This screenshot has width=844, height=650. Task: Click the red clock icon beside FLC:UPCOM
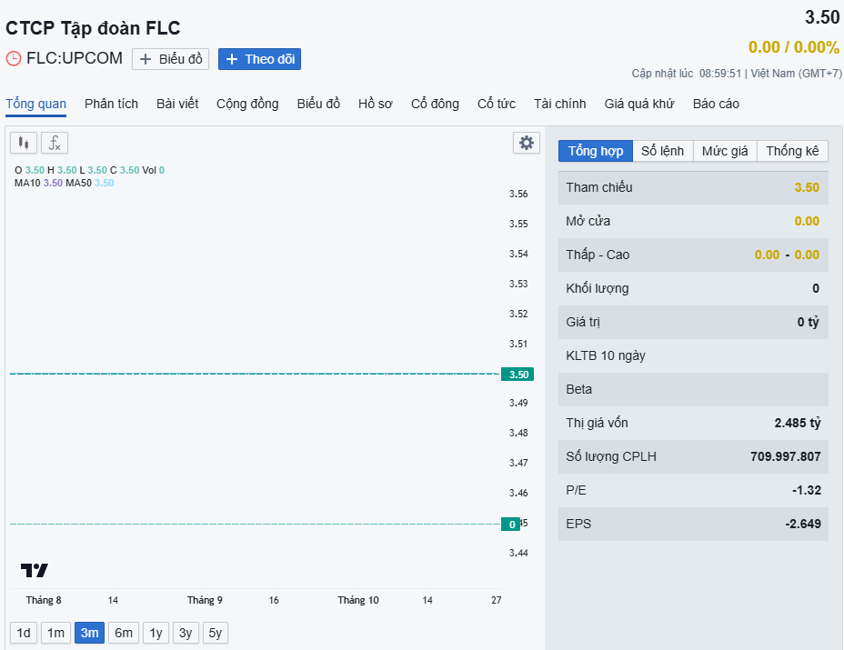pyautogui.click(x=14, y=58)
